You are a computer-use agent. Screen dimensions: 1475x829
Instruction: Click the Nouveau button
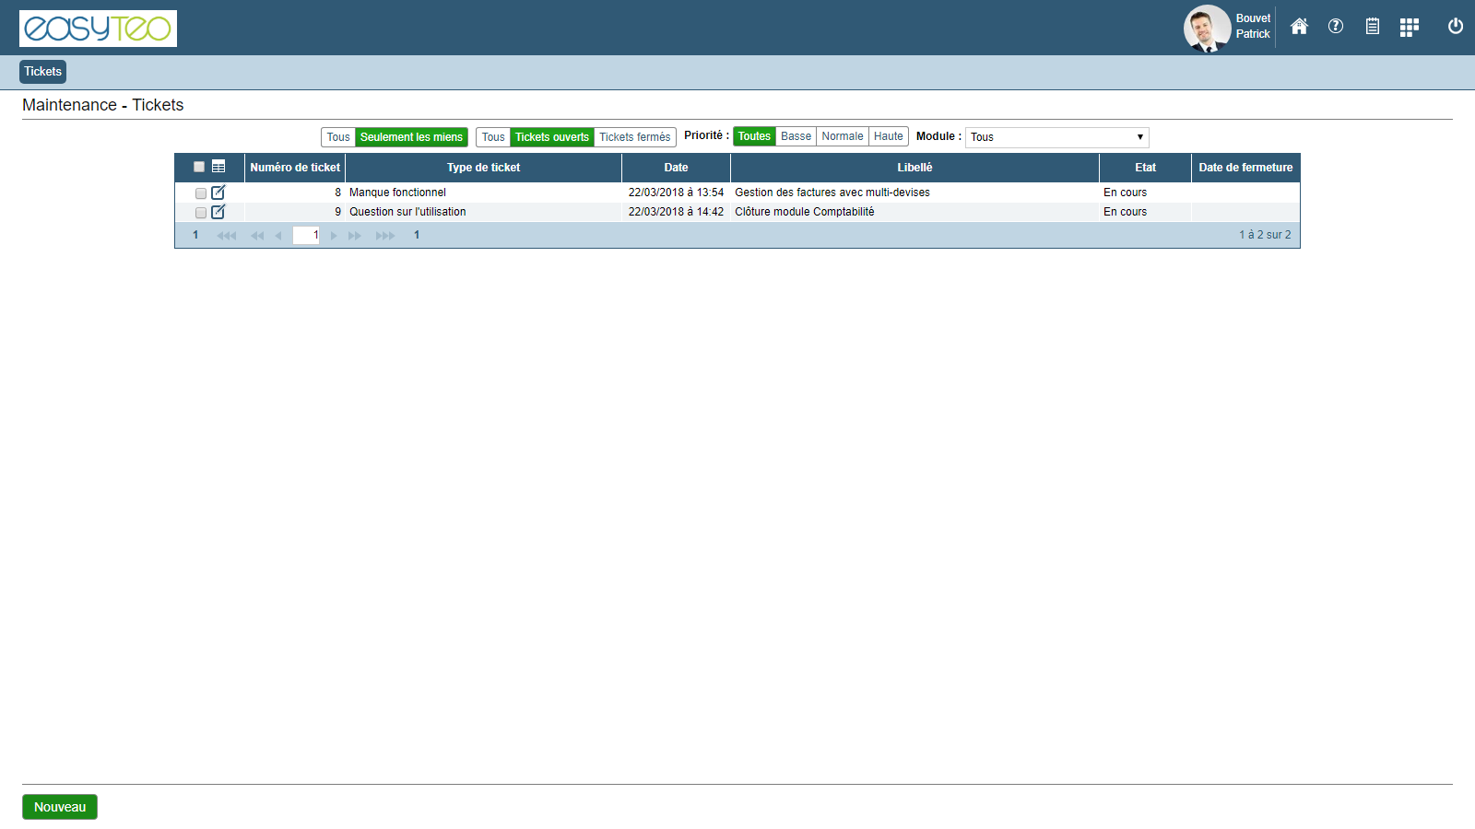pos(60,807)
